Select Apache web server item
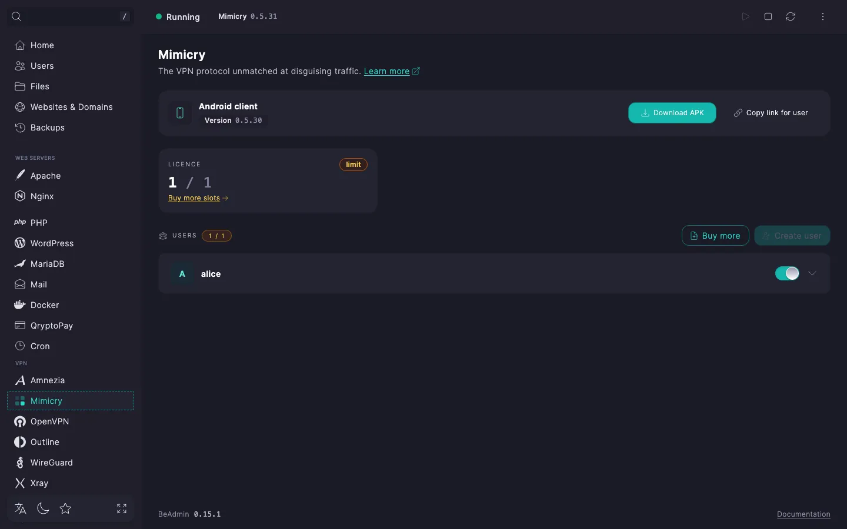Viewport: 847px width, 529px height. point(71,176)
